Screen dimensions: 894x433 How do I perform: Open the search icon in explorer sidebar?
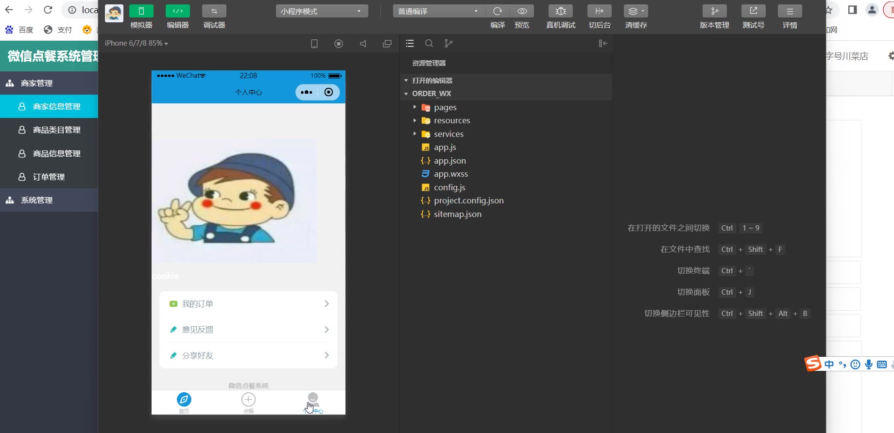click(429, 44)
